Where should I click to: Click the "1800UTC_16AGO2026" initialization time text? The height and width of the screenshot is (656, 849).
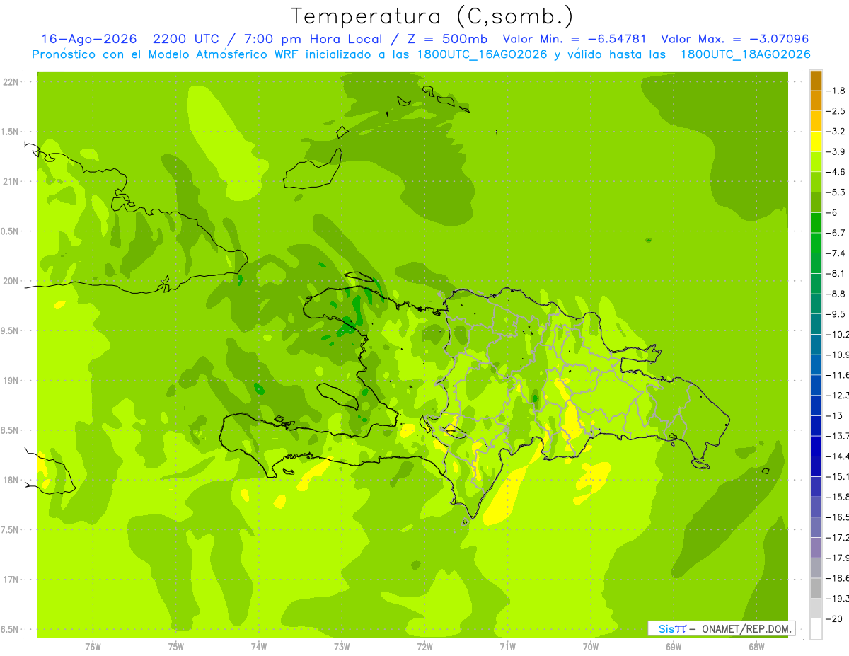(480, 54)
